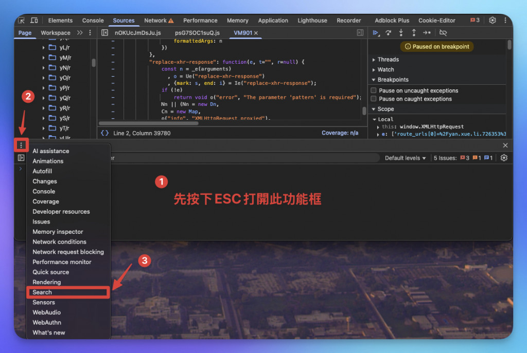
Task: Toggle the navigator sidebar icon beside nOKUcJmDsJu.js
Action: pos(105,32)
